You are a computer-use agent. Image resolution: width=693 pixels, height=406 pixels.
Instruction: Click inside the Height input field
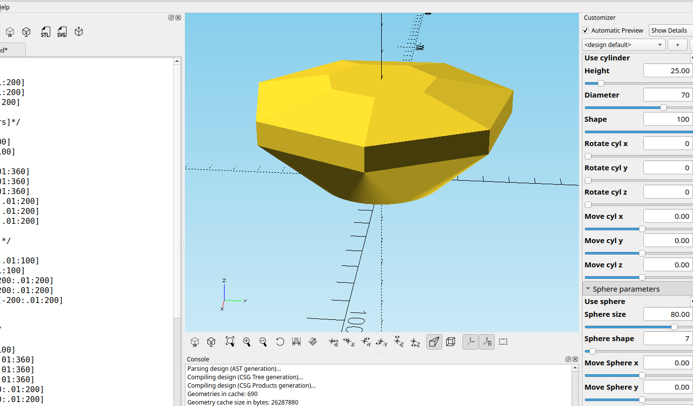point(667,70)
